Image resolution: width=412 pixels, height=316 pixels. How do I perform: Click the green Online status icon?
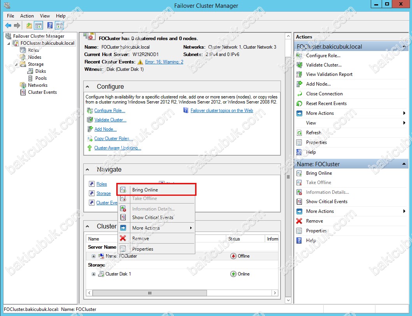pyautogui.click(x=233, y=274)
